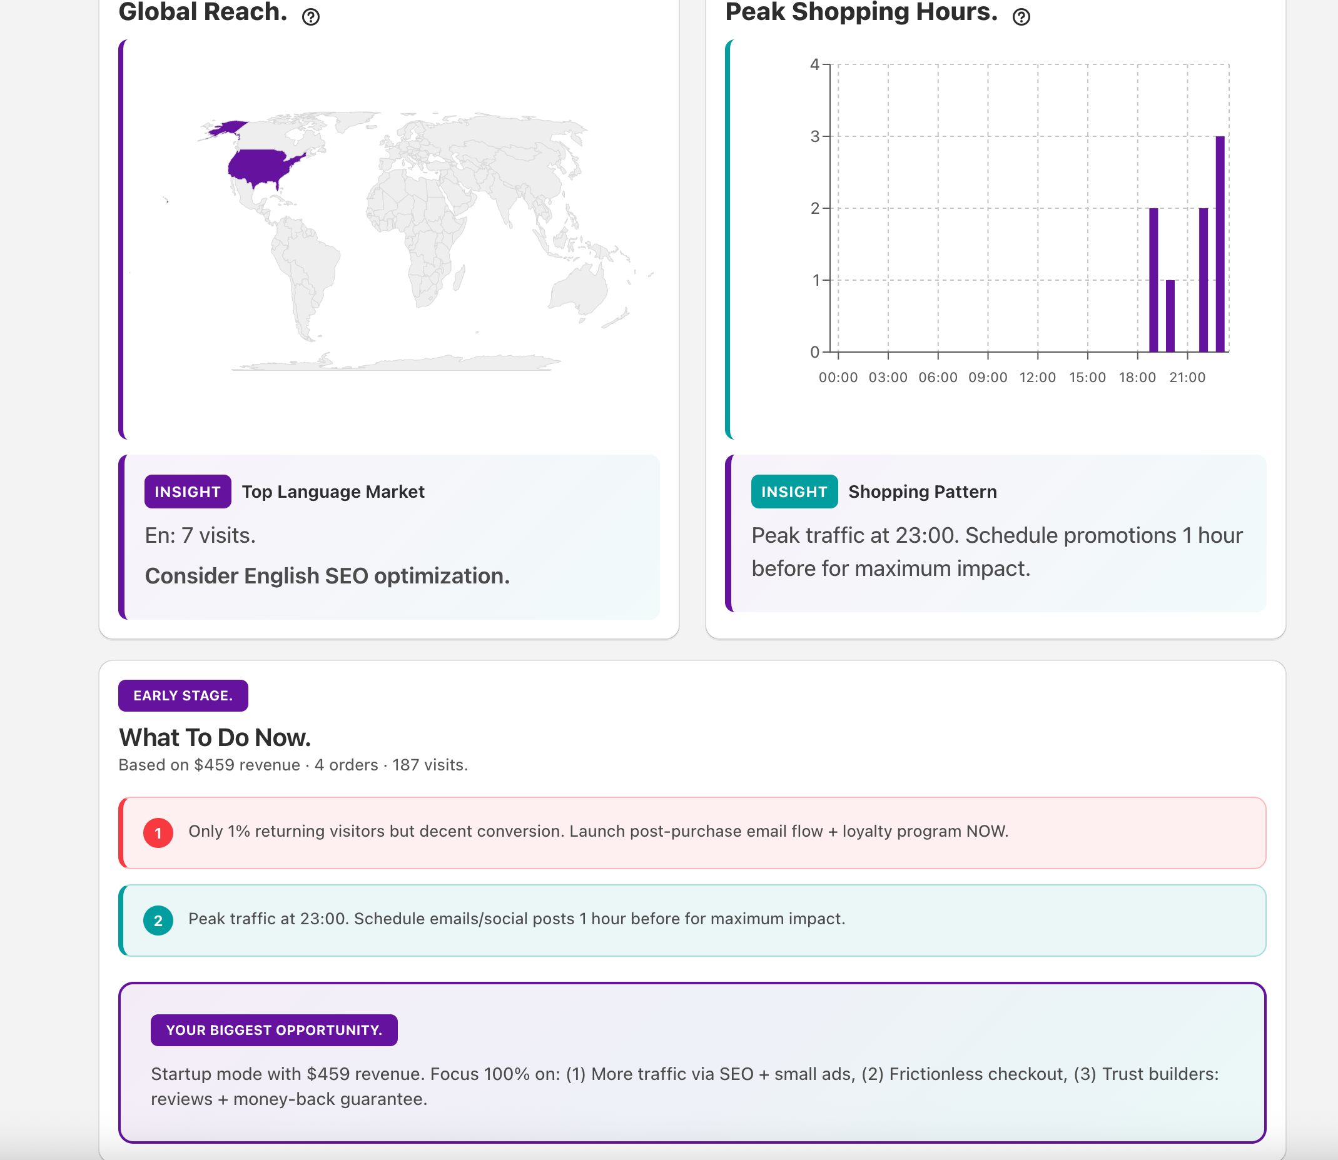Click the 21:00 label on the time axis
This screenshot has width=1338, height=1160.
pos(1187,377)
